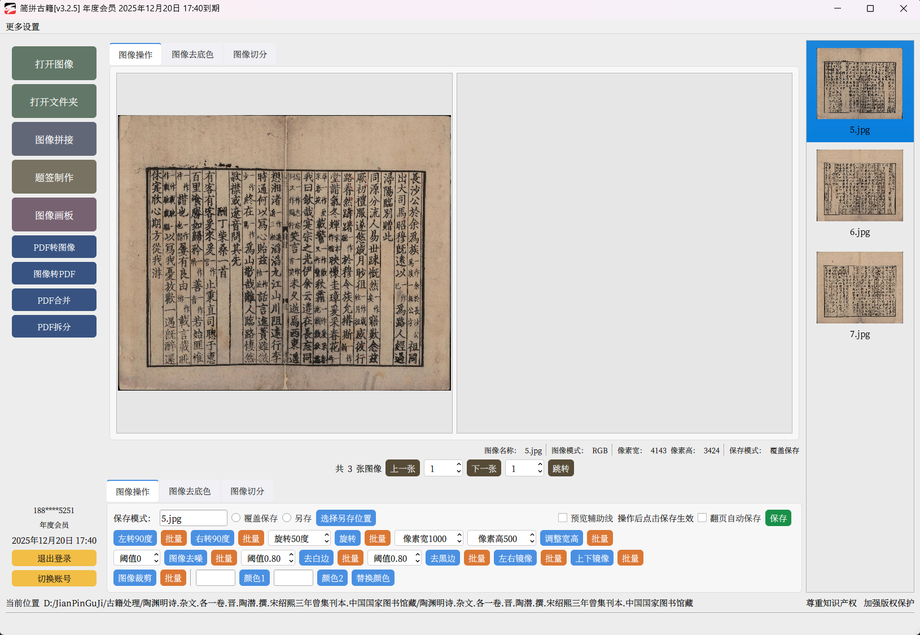Screen dimensions: 920x635
Task: Go to next image with 下一张
Action: [484, 468]
